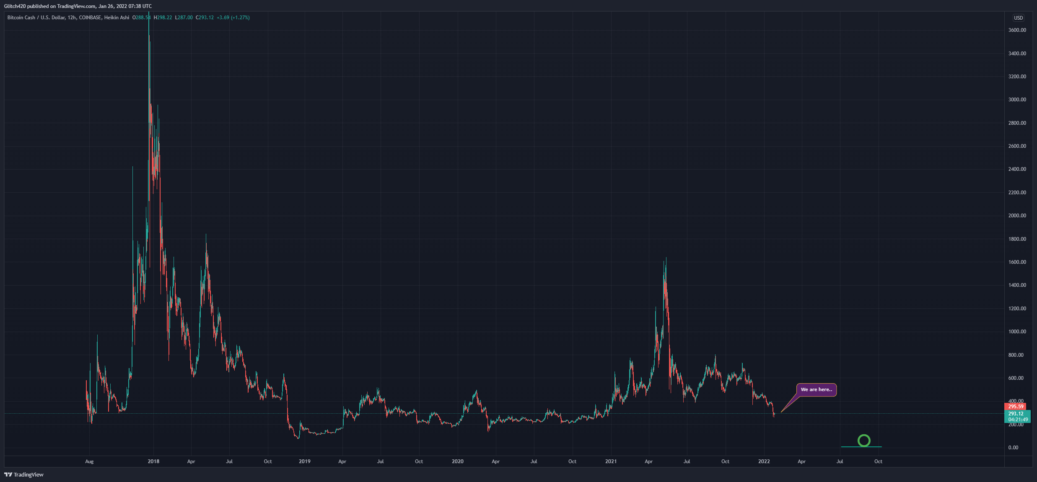This screenshot has height=482, width=1037.
Task: Click the 3400.00 price axis label
Action: (1017, 54)
